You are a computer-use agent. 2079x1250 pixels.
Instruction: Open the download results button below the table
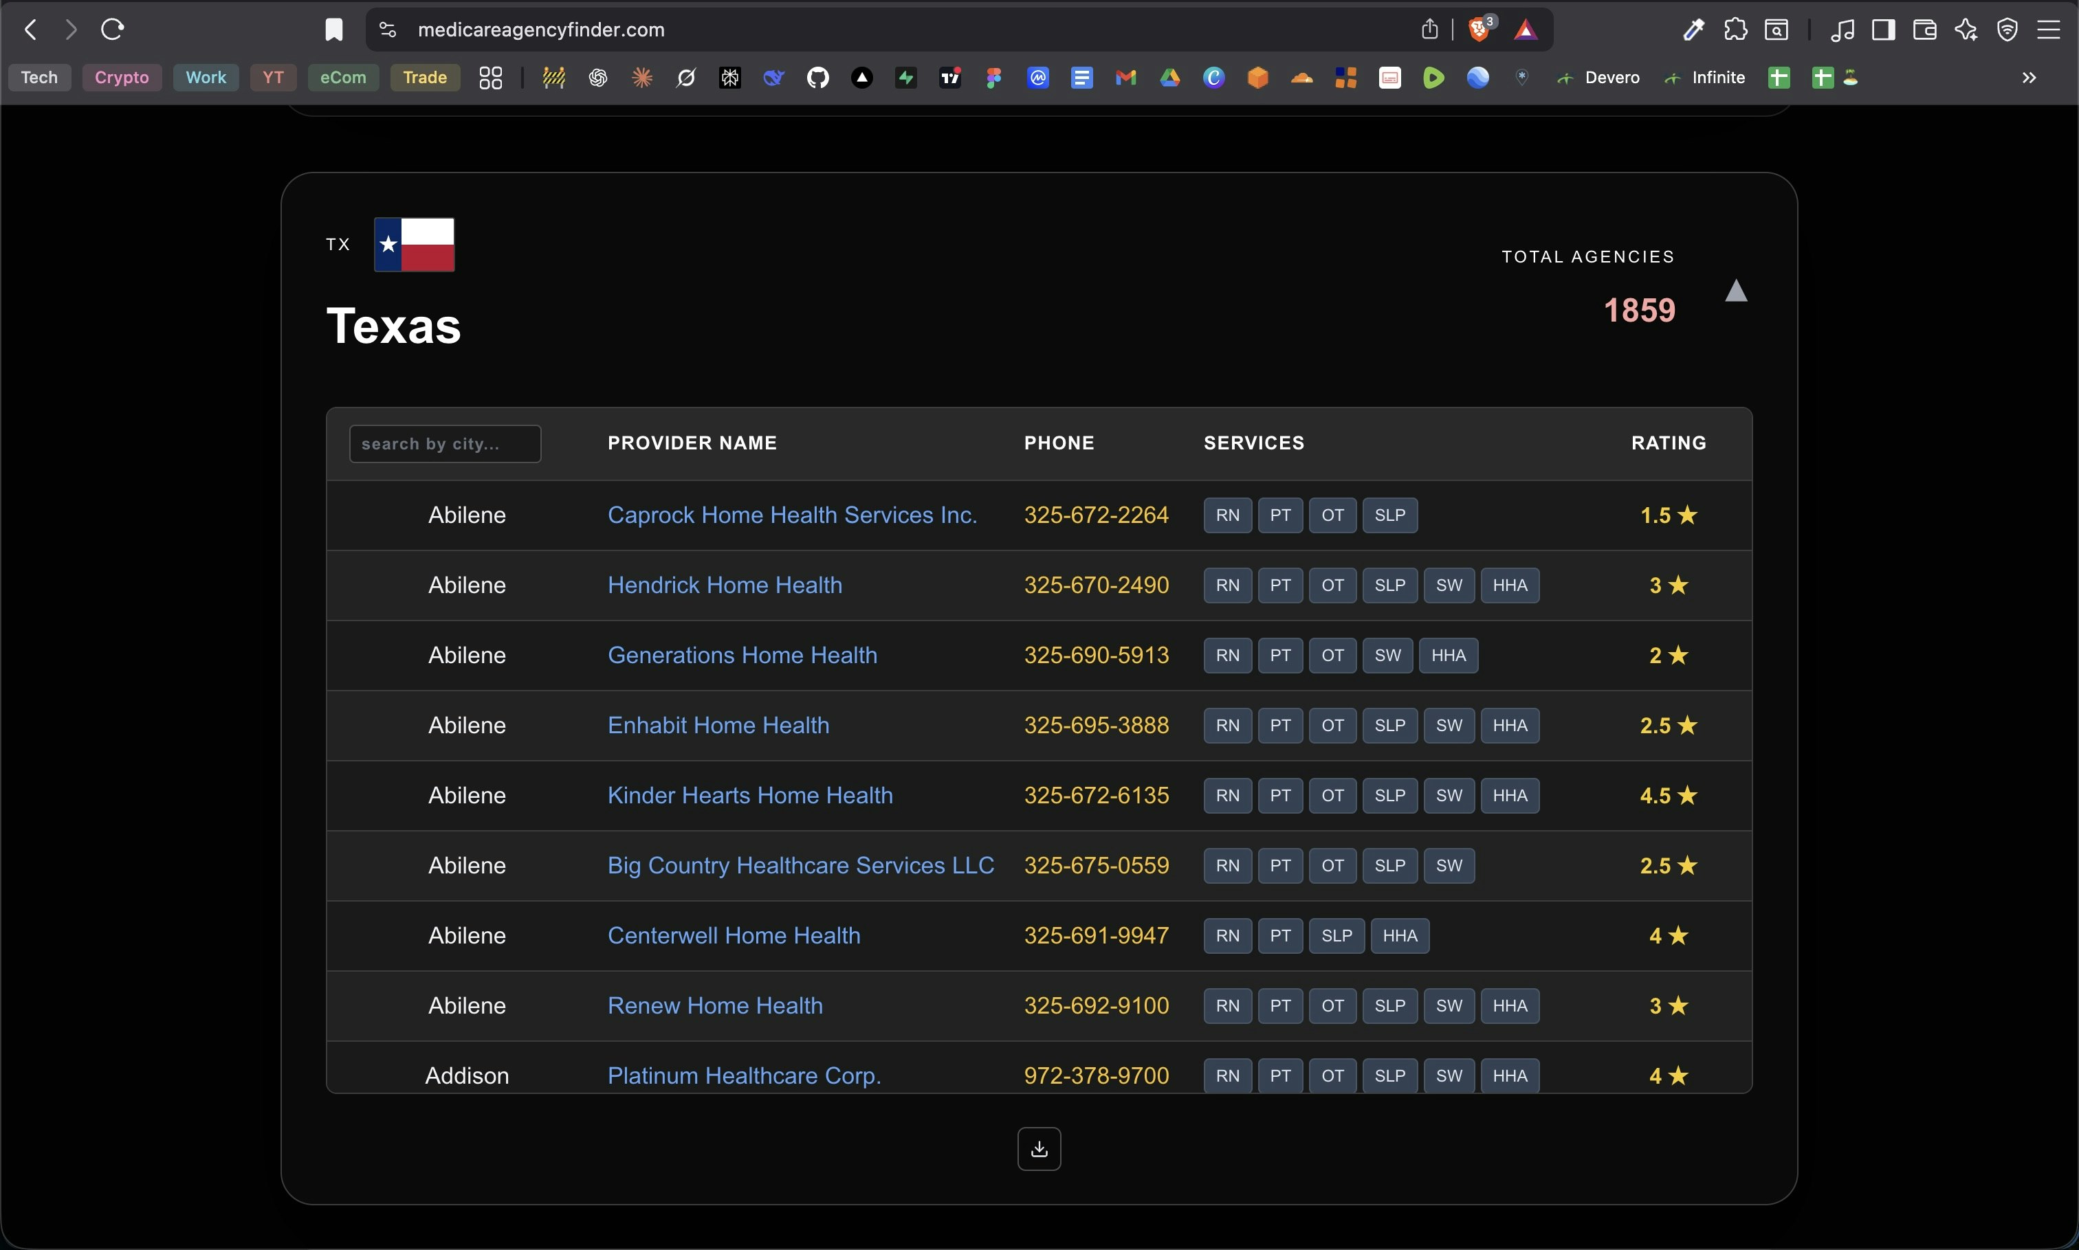coord(1039,1148)
